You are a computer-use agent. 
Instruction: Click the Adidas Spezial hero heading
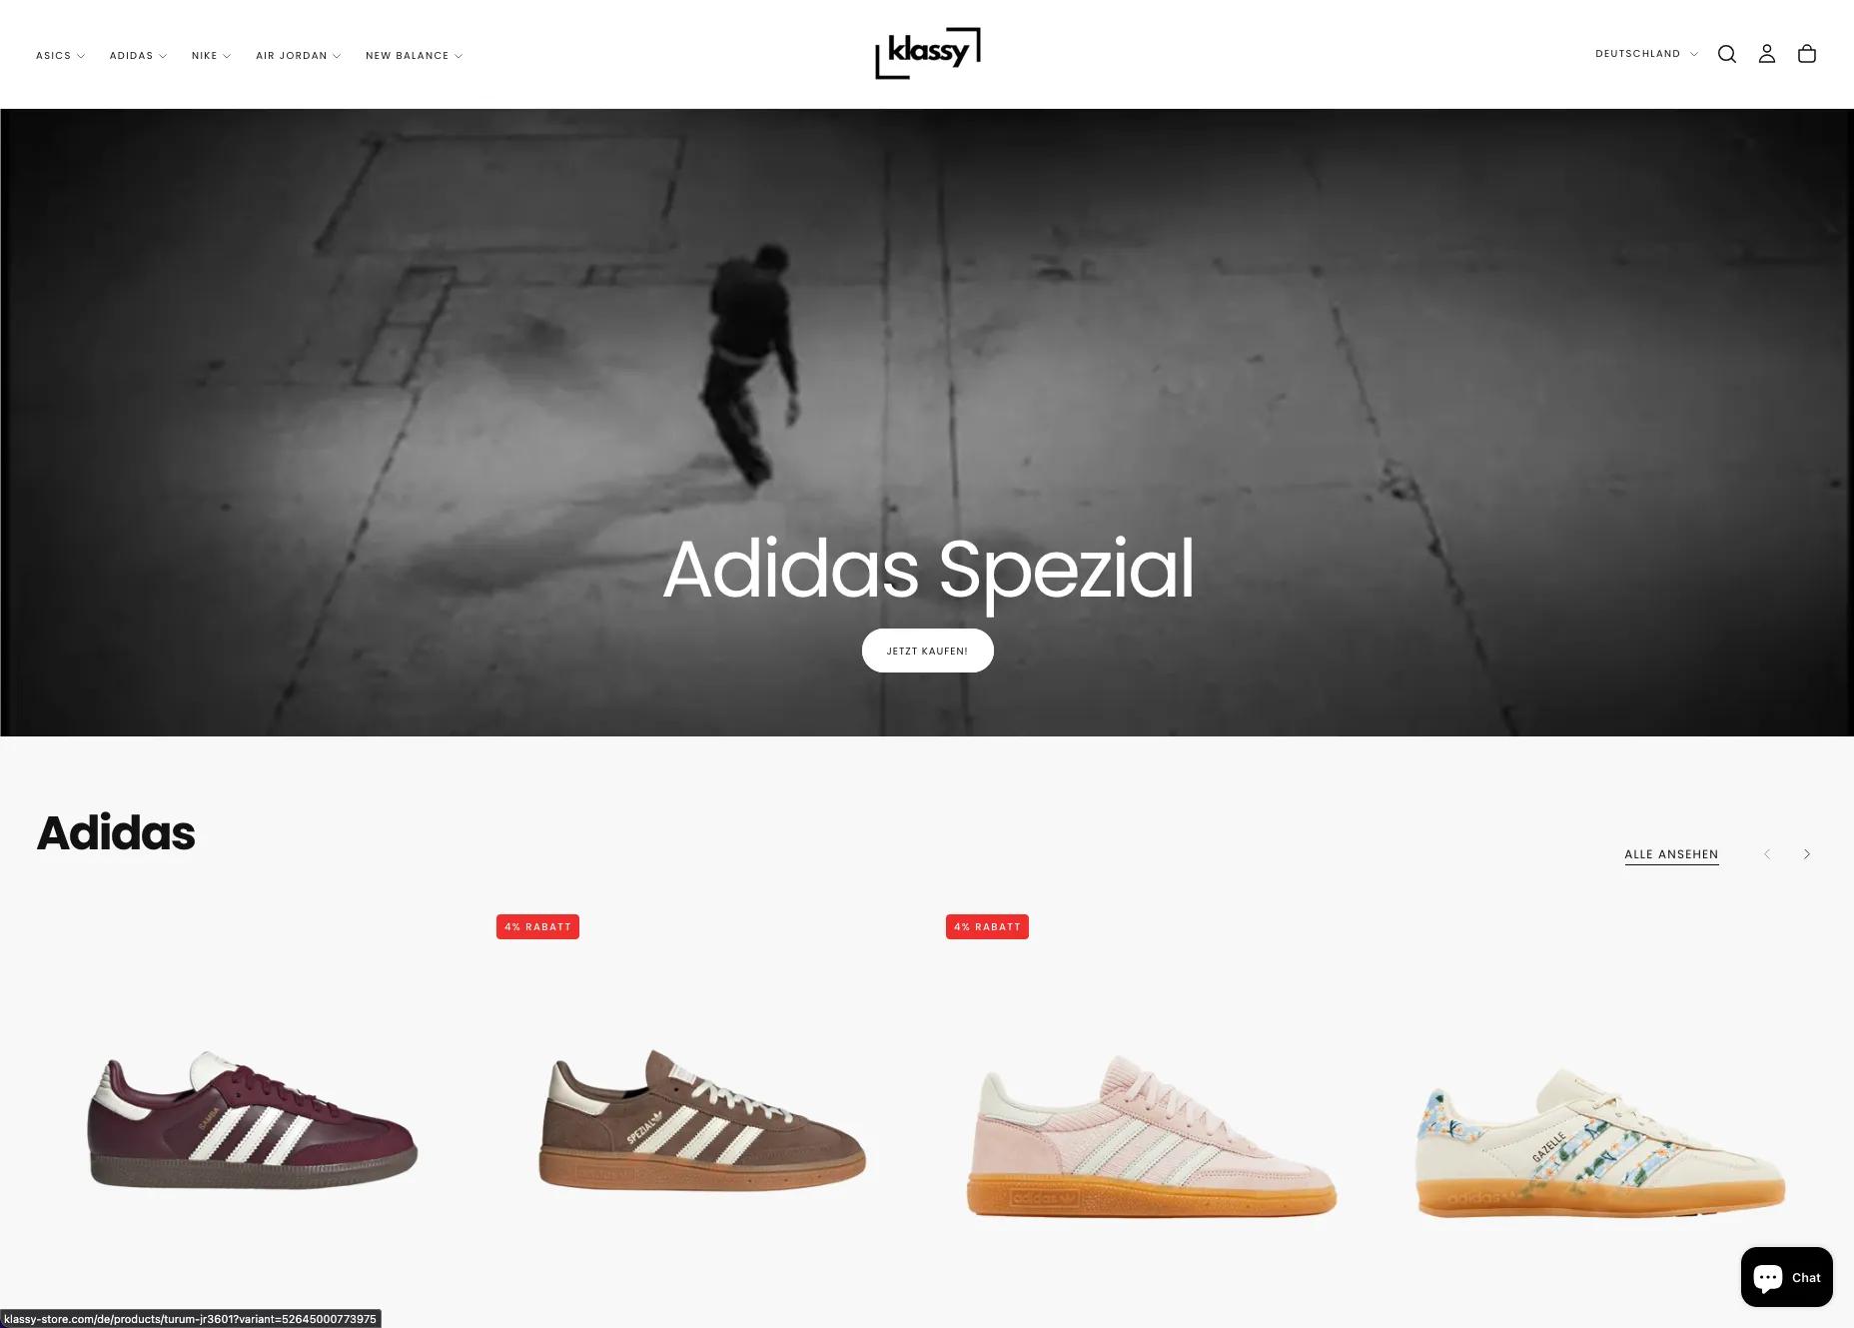coord(928,570)
